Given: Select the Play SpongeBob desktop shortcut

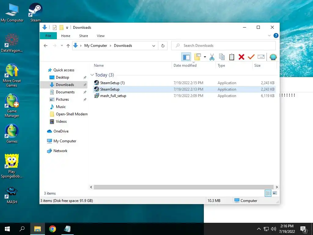Looking at the screenshot, I should [12, 166].
